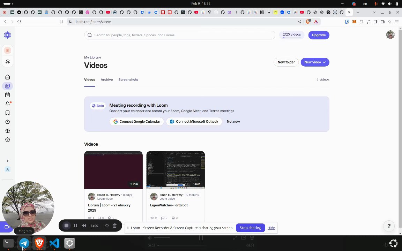
Task: Open the E workspace avatar
Action: coord(7,51)
